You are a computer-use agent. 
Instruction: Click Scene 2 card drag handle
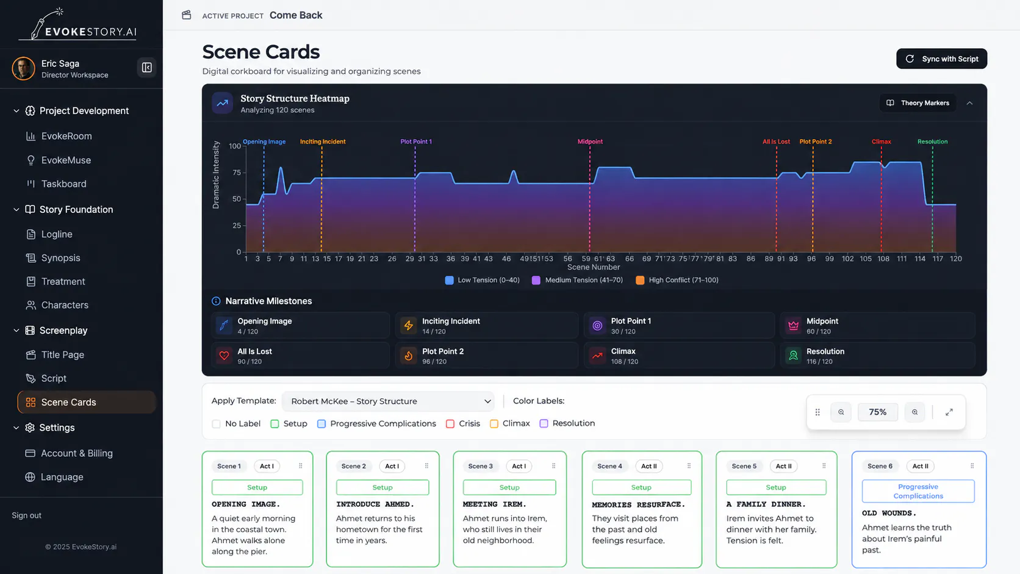coord(426,466)
